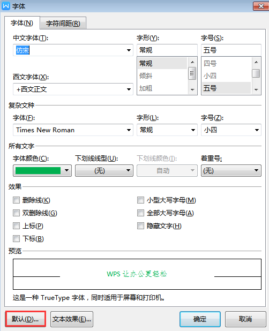Select 倾斜 in the font style list
The height and width of the screenshot is (331, 269).
(x=162, y=76)
